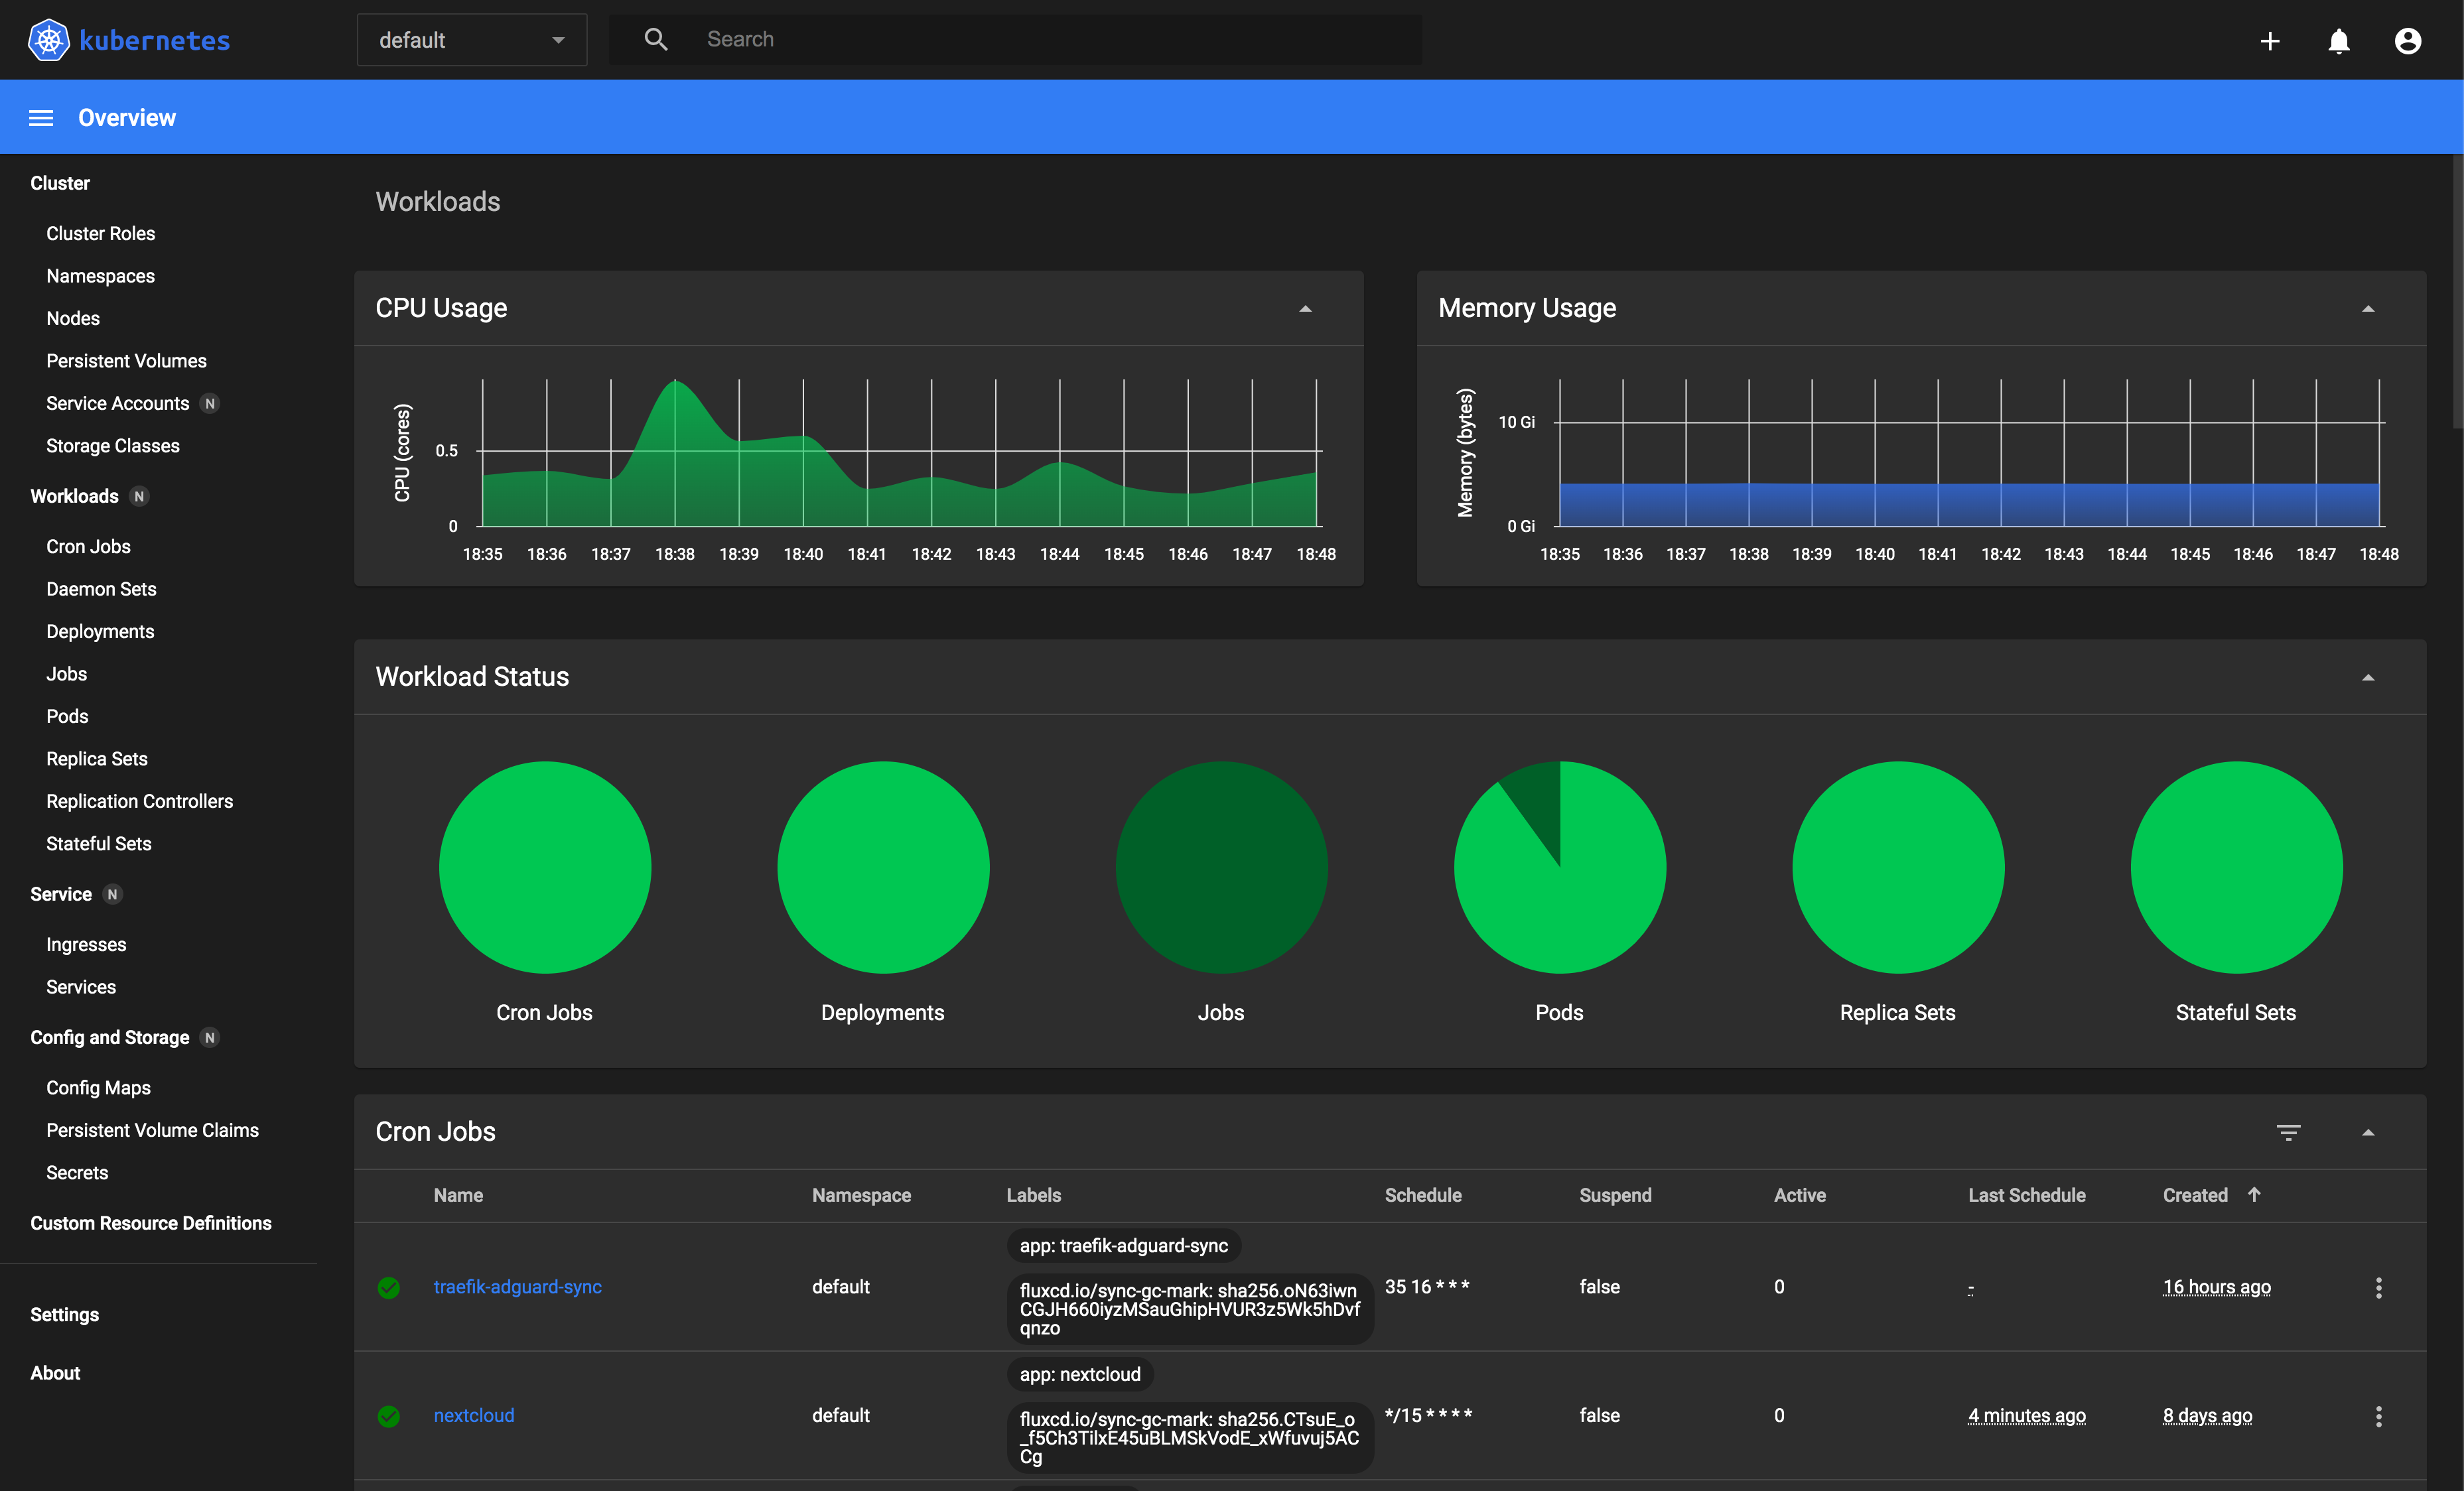Collapse the CPU Usage chart panel

pos(1306,308)
